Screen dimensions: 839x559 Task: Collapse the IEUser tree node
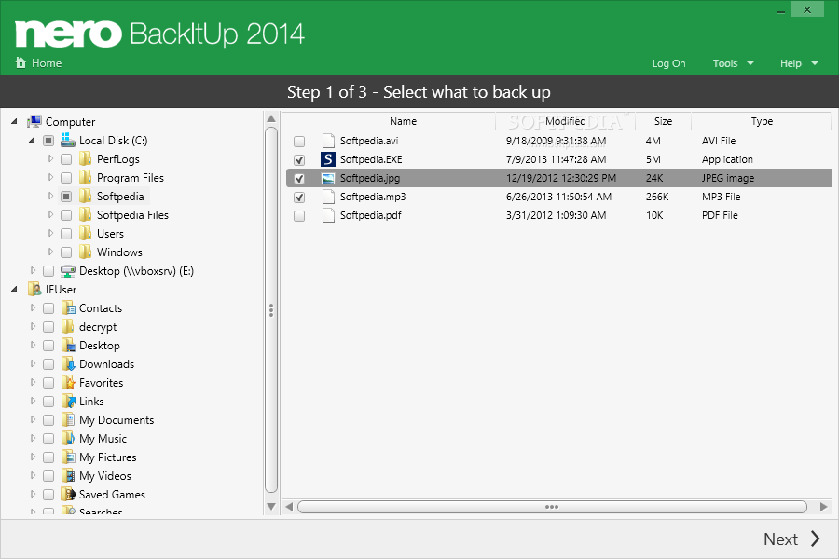coord(14,290)
